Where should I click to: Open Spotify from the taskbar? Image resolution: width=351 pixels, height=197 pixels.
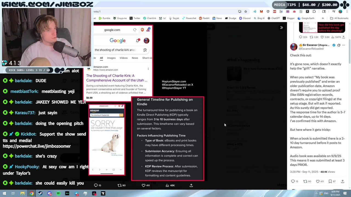point(58,193)
